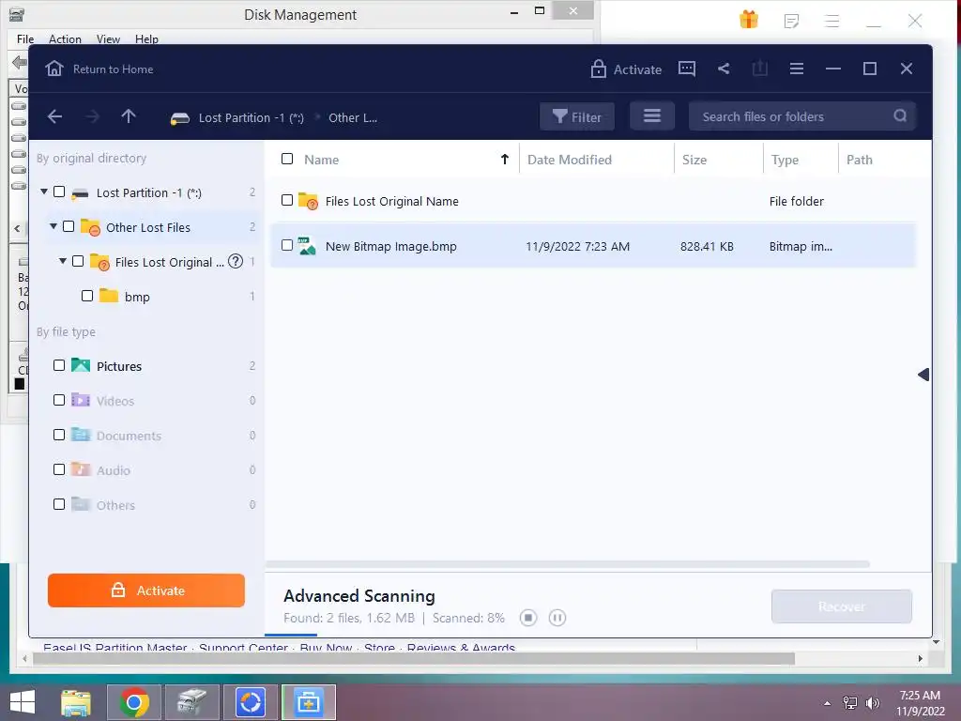Viewport: 961px width, 721px height.
Task: Click the background window horizontal scrollbar
Action: [414, 658]
